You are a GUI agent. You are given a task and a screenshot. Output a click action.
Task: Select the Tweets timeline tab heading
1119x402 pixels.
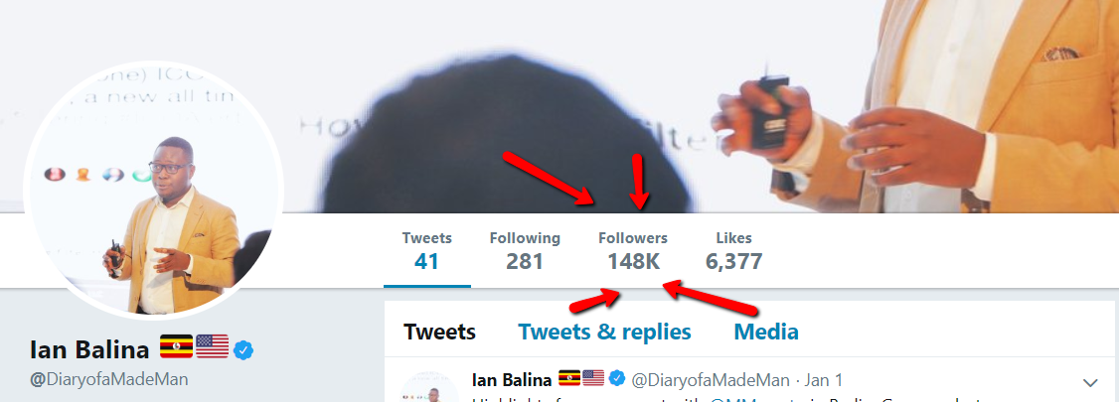439,333
